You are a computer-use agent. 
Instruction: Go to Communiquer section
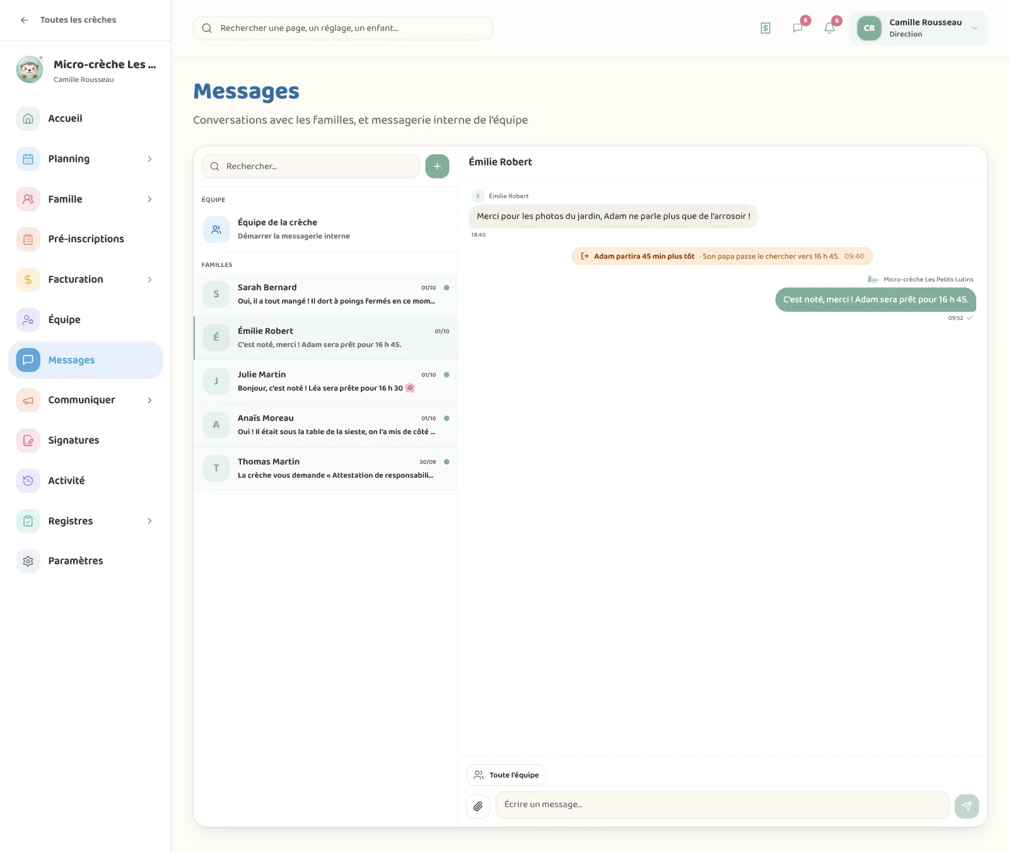click(x=86, y=400)
